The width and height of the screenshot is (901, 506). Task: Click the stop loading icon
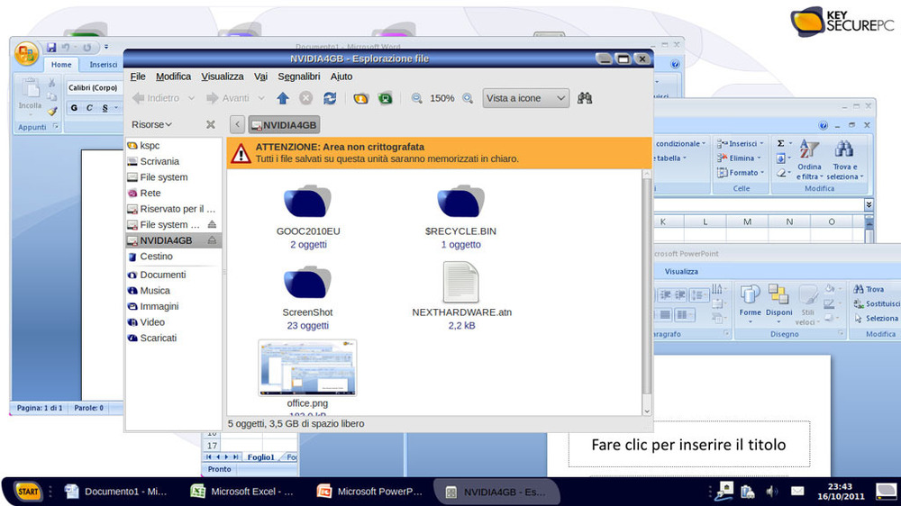coord(305,98)
